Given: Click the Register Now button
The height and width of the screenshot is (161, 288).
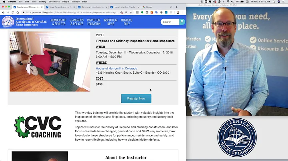Looking at the screenshot, I should [136, 98].
